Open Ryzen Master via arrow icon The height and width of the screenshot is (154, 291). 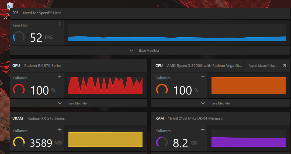[x=285, y=65]
